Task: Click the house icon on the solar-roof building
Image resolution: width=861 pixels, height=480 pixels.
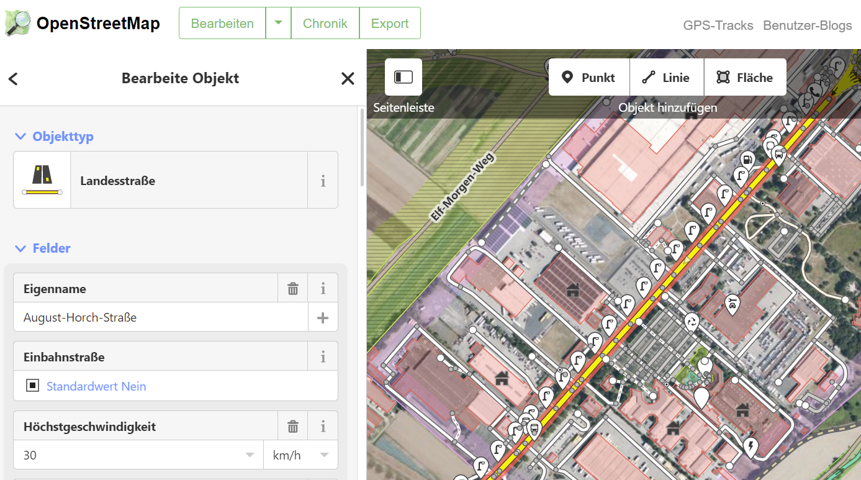Action: (x=572, y=289)
